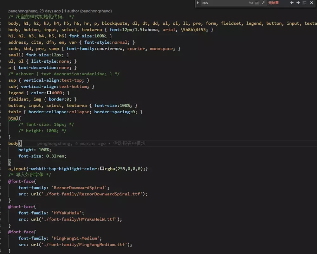Close the find widget

312,3
